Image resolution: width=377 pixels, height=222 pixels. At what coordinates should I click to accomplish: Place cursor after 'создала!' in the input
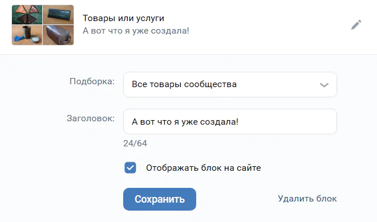tap(239, 122)
